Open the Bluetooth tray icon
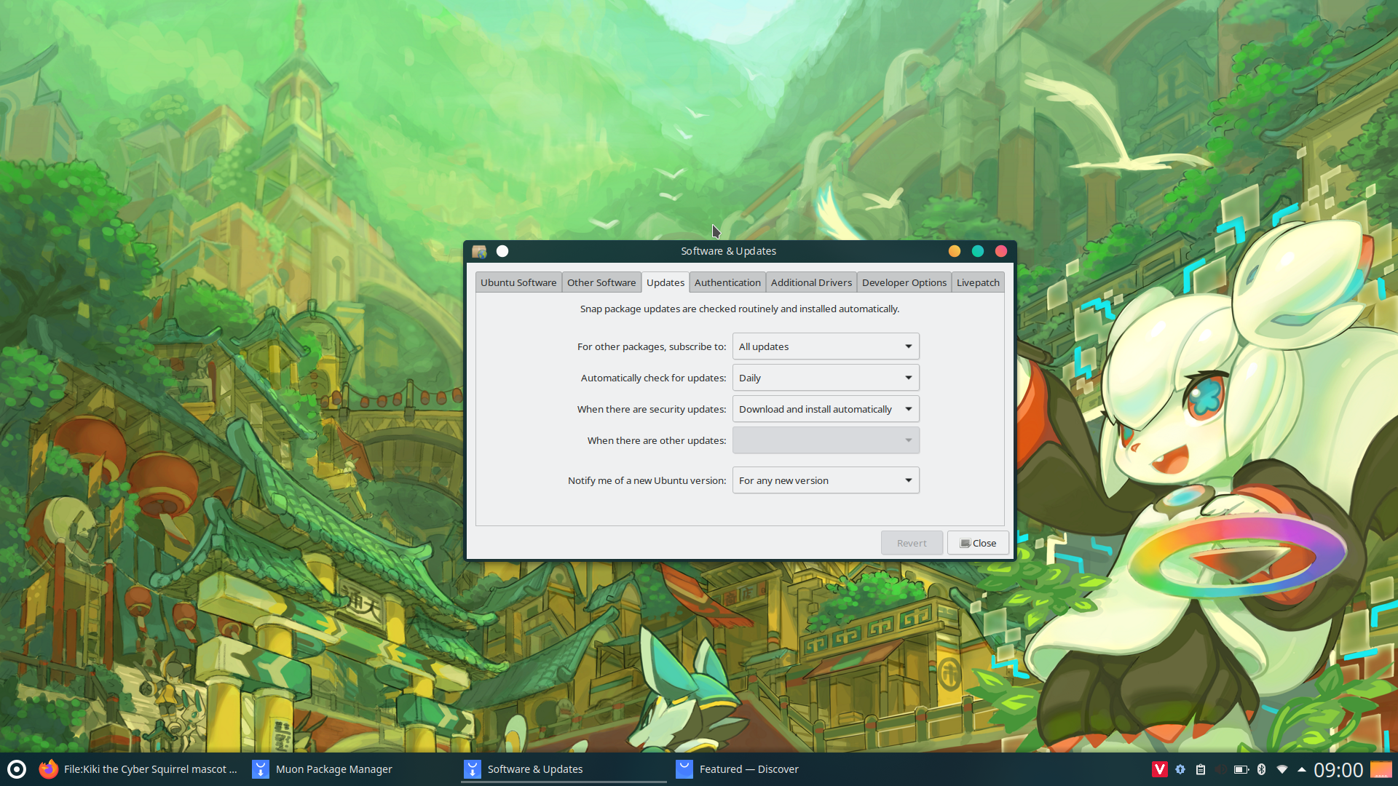Viewport: 1398px width, 786px height. [x=1262, y=769]
